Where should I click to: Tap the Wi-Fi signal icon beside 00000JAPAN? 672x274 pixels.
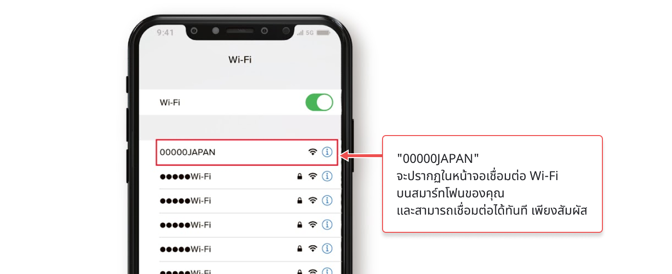(x=313, y=152)
